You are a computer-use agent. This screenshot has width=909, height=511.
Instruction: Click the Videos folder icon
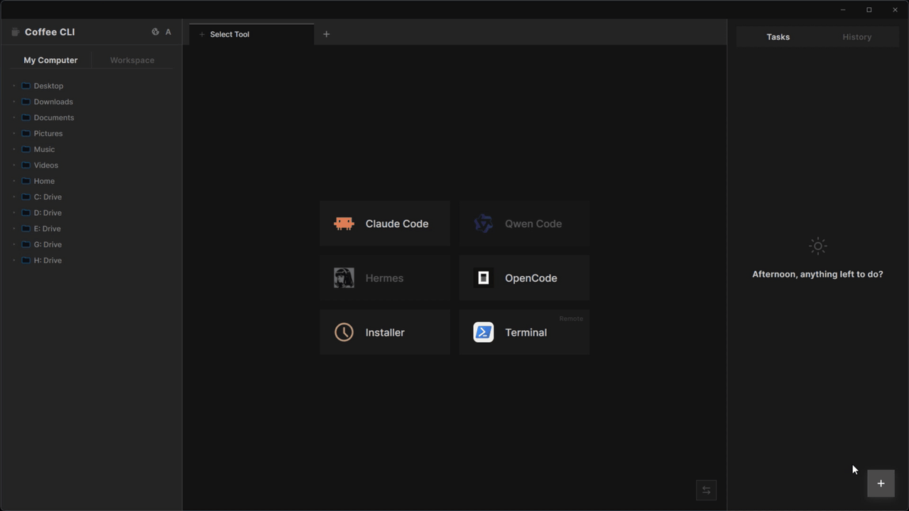click(x=26, y=165)
